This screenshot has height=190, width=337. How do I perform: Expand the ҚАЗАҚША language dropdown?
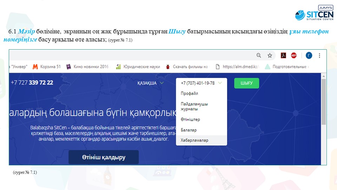[151, 83]
